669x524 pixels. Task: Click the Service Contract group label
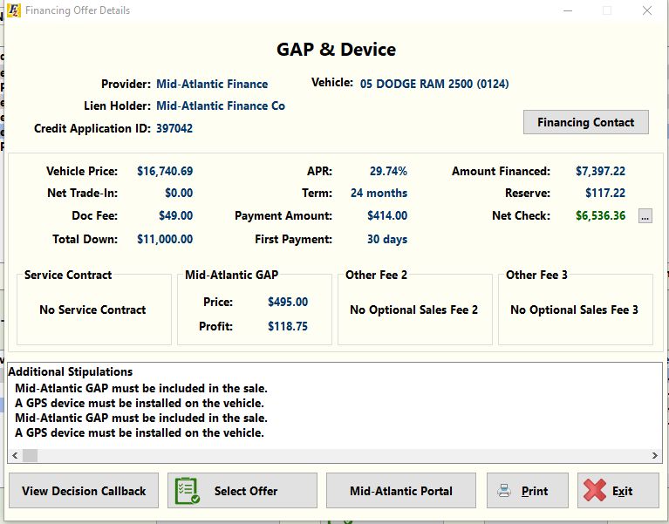coord(68,275)
